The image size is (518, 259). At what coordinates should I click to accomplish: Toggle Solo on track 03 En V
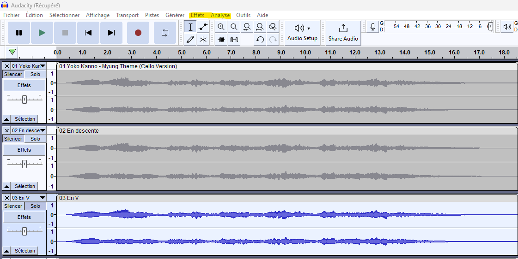click(x=35, y=206)
